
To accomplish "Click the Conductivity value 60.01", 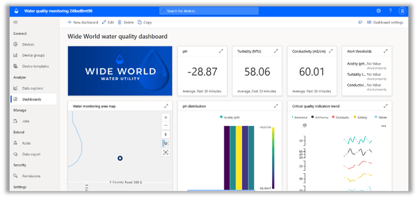I will 312,72.
